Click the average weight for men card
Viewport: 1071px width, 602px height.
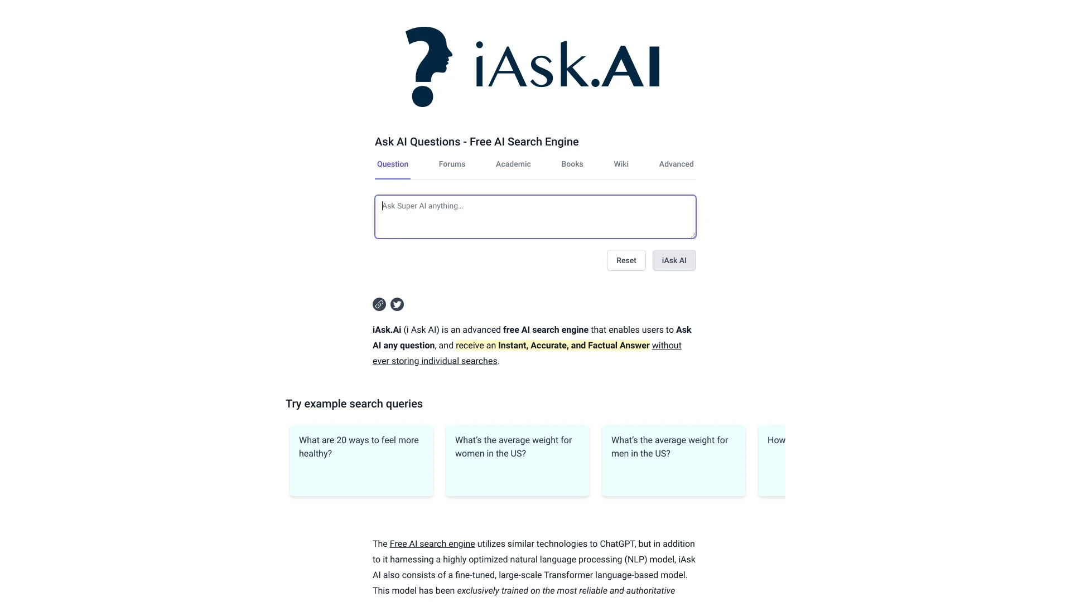674,460
